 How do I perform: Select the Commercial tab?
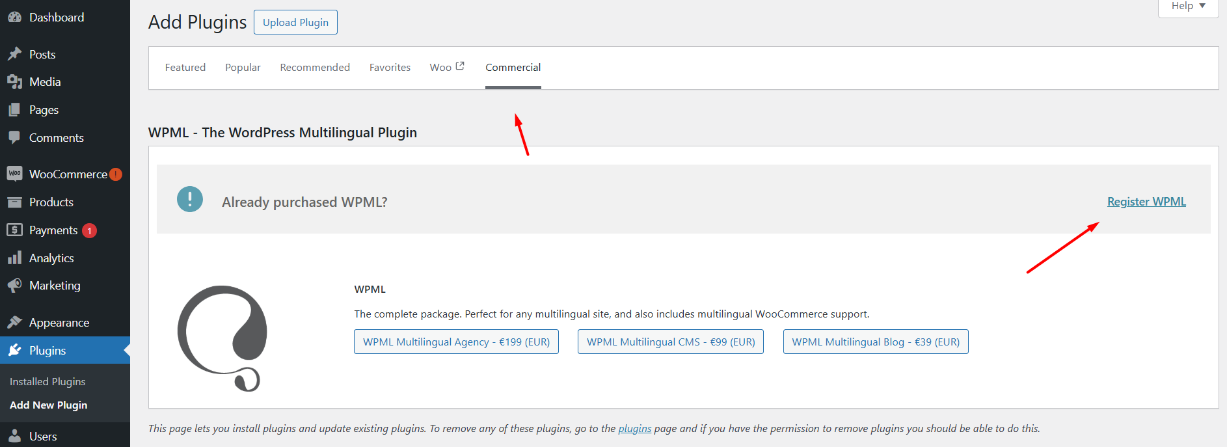click(513, 68)
